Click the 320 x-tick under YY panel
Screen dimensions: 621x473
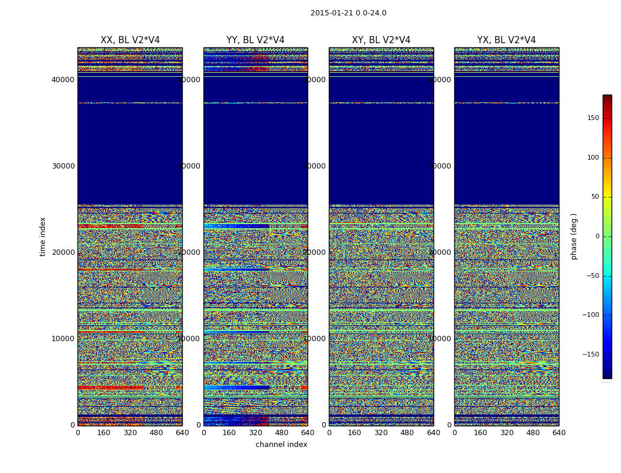click(x=255, y=433)
